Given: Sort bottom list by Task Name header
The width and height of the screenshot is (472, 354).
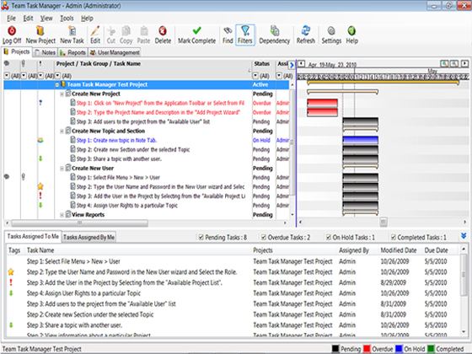Looking at the screenshot, I should coord(40,250).
